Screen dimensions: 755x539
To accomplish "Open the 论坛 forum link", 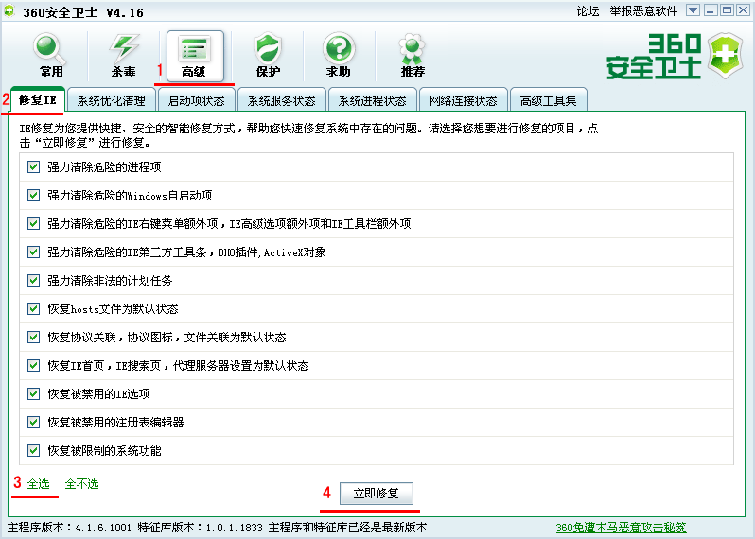I will (588, 10).
